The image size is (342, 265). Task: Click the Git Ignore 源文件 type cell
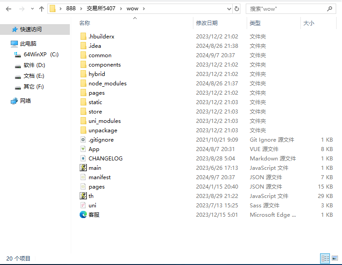pos(272,140)
